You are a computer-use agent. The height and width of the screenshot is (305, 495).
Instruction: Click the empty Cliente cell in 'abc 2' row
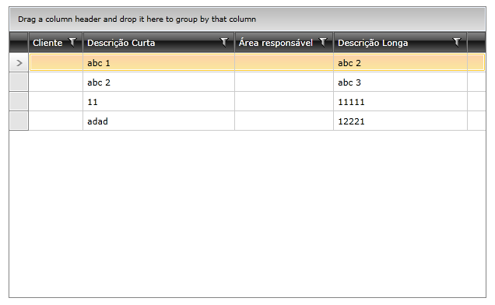[x=56, y=82]
